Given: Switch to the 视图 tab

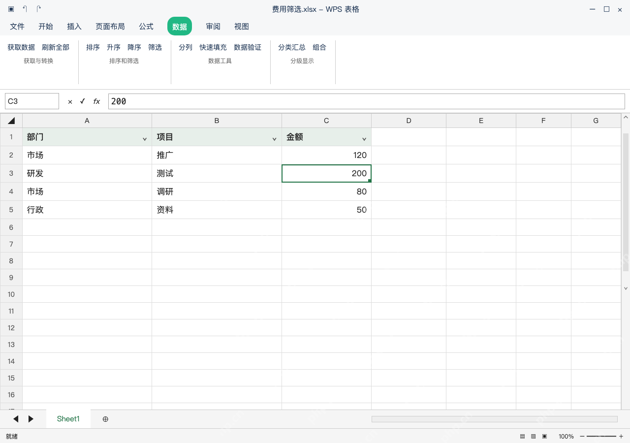Looking at the screenshot, I should 242,27.
